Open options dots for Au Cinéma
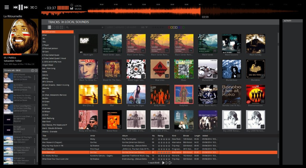 35,88
